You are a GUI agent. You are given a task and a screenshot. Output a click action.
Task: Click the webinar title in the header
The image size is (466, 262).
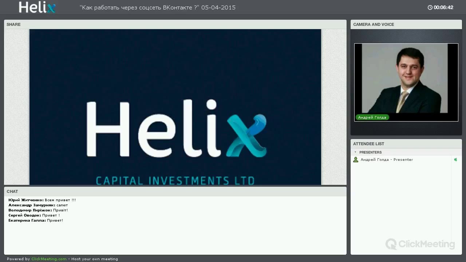157,7
